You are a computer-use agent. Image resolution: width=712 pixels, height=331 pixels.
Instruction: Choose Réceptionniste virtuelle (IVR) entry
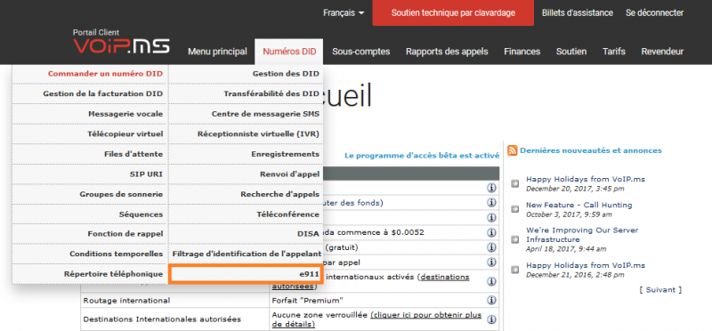point(246,134)
